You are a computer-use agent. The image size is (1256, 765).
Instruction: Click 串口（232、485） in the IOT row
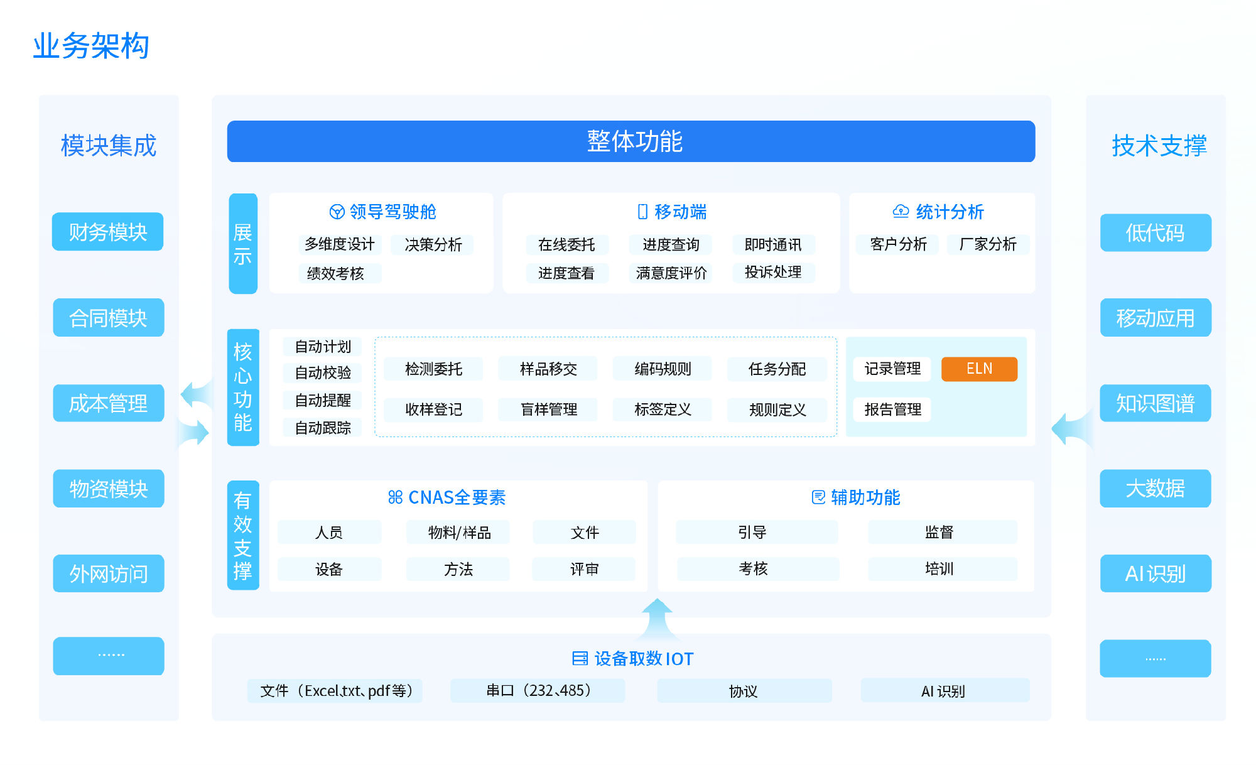coord(537,691)
